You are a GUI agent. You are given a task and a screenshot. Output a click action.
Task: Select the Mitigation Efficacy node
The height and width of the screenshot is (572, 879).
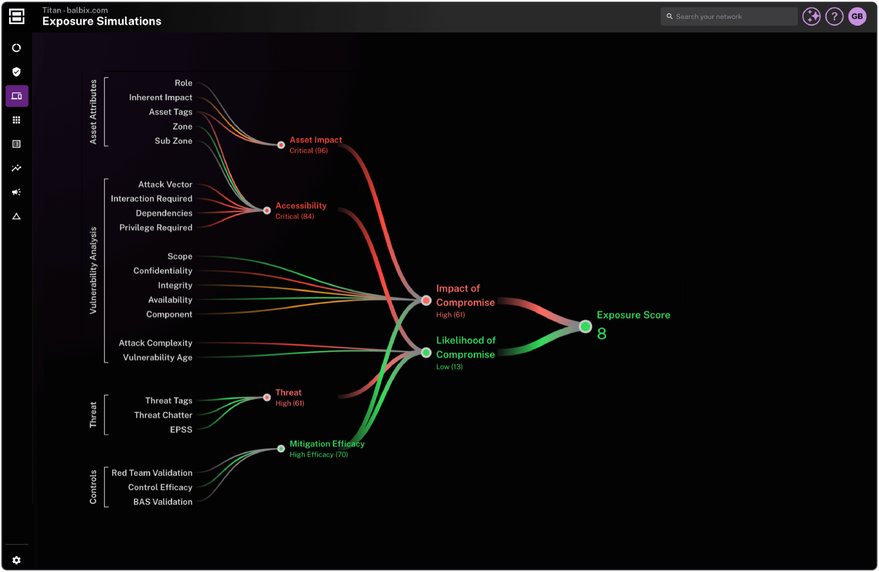tap(281, 448)
